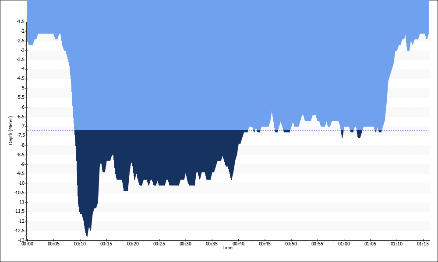Click the 'Depth (Meter)' axis title
438x262 pixels.
(x=11, y=130)
